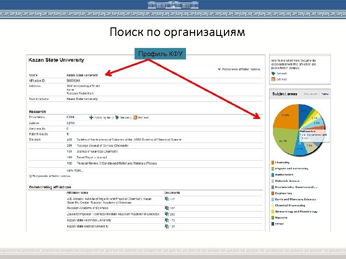346x259 pixels.
Task: Open the 6,501 documents count link
Action: click(x=70, y=118)
